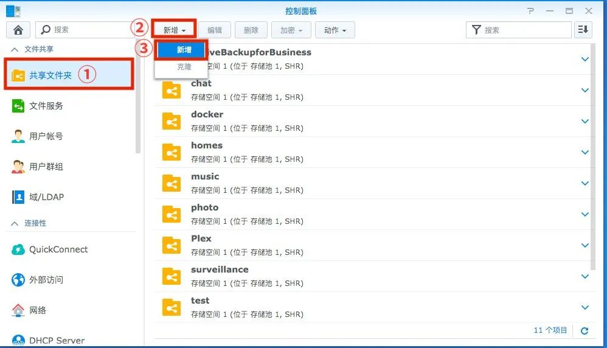607x348 pixels.
Task: Click the surveillance shared folder icon
Action: (x=172, y=276)
